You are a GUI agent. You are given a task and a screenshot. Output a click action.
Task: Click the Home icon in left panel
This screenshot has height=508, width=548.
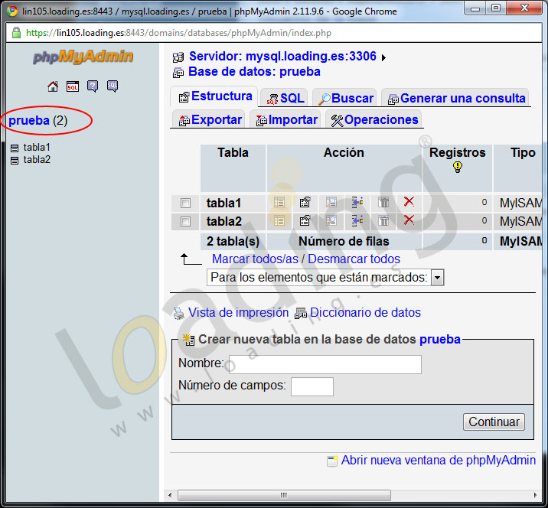pos(53,86)
